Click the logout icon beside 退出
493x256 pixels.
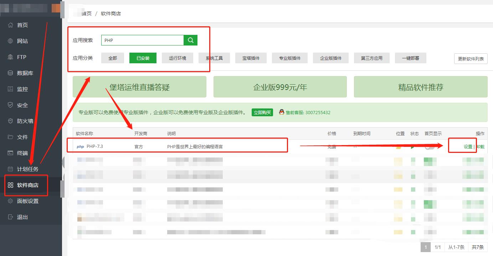click(10, 217)
